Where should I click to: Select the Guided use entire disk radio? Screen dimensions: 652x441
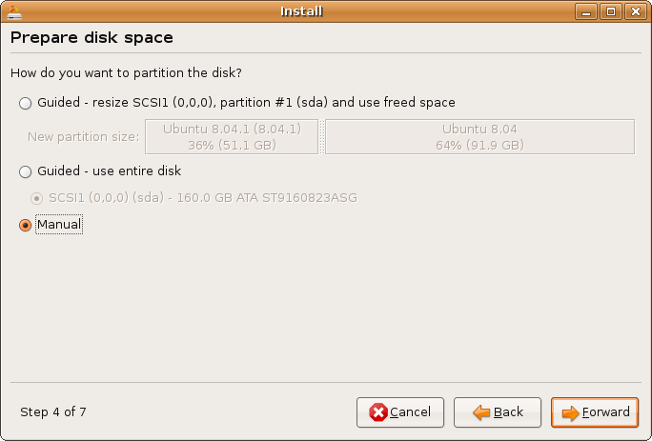[26, 171]
